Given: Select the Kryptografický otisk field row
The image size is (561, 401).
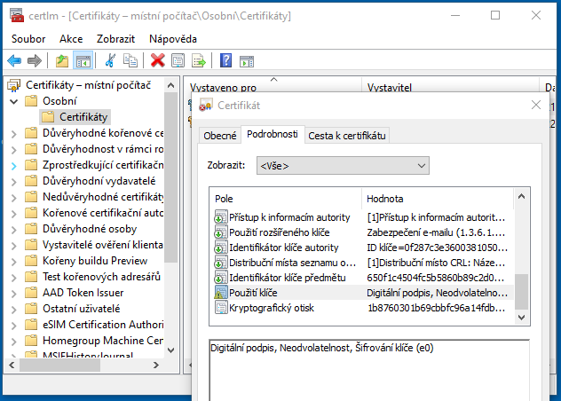Looking at the screenshot, I should point(363,308).
